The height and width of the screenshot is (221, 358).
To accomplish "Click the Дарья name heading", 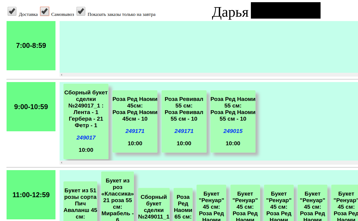I will (230, 12).
